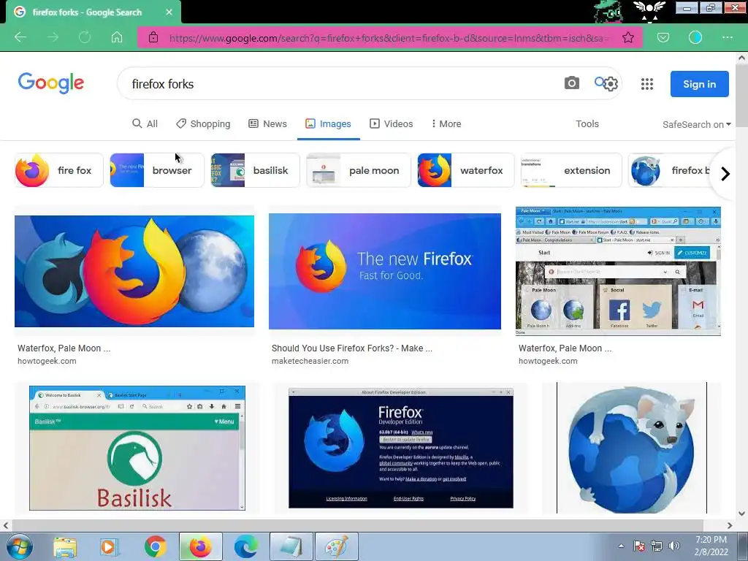Expand the SafeSearch on dropdown
Viewport: 748px width, 561px height.
coord(696,124)
